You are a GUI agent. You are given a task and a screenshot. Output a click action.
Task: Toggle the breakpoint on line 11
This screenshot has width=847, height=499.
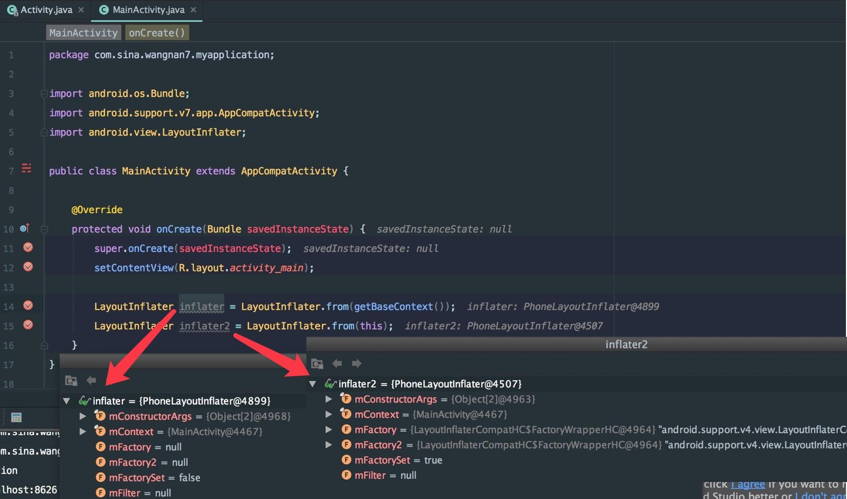[x=28, y=247]
